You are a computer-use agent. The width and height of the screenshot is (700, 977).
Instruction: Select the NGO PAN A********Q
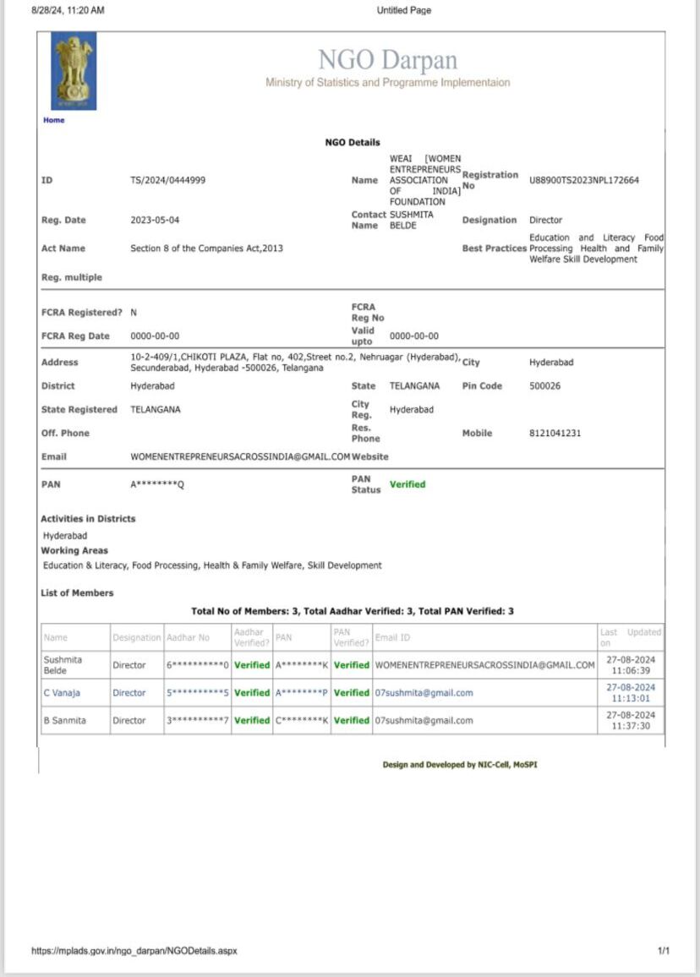[x=157, y=485]
